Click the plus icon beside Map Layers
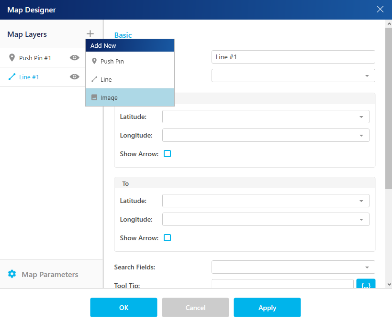This screenshot has height=321, width=392. pos(90,33)
